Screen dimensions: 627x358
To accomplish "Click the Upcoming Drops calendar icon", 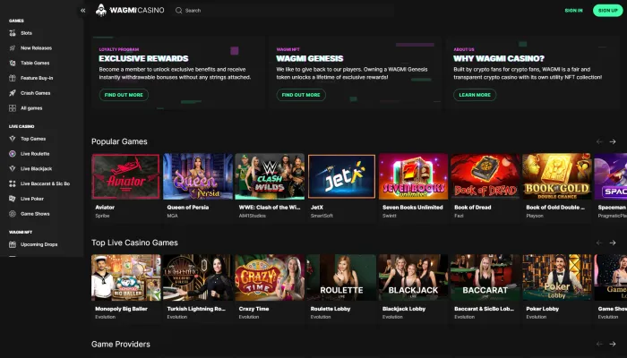I will pos(13,244).
